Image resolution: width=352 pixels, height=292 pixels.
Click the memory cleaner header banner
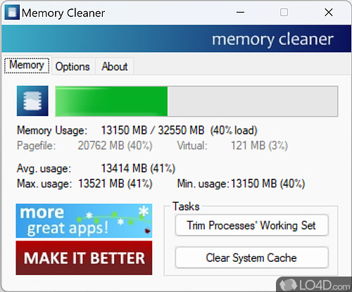click(177, 39)
